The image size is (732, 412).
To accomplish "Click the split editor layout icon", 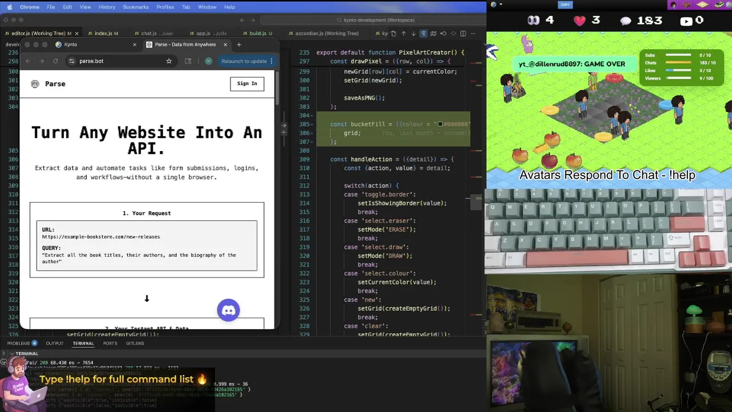I will click(x=463, y=34).
